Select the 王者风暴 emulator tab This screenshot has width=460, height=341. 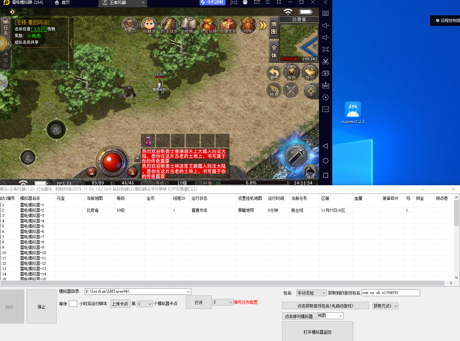tap(122, 3)
